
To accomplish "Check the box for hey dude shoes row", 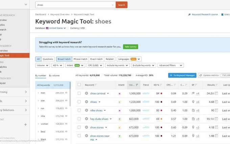I will [79, 119].
